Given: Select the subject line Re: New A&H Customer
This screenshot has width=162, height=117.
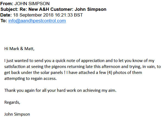Looking at the screenshot, I should (x=46, y=9).
